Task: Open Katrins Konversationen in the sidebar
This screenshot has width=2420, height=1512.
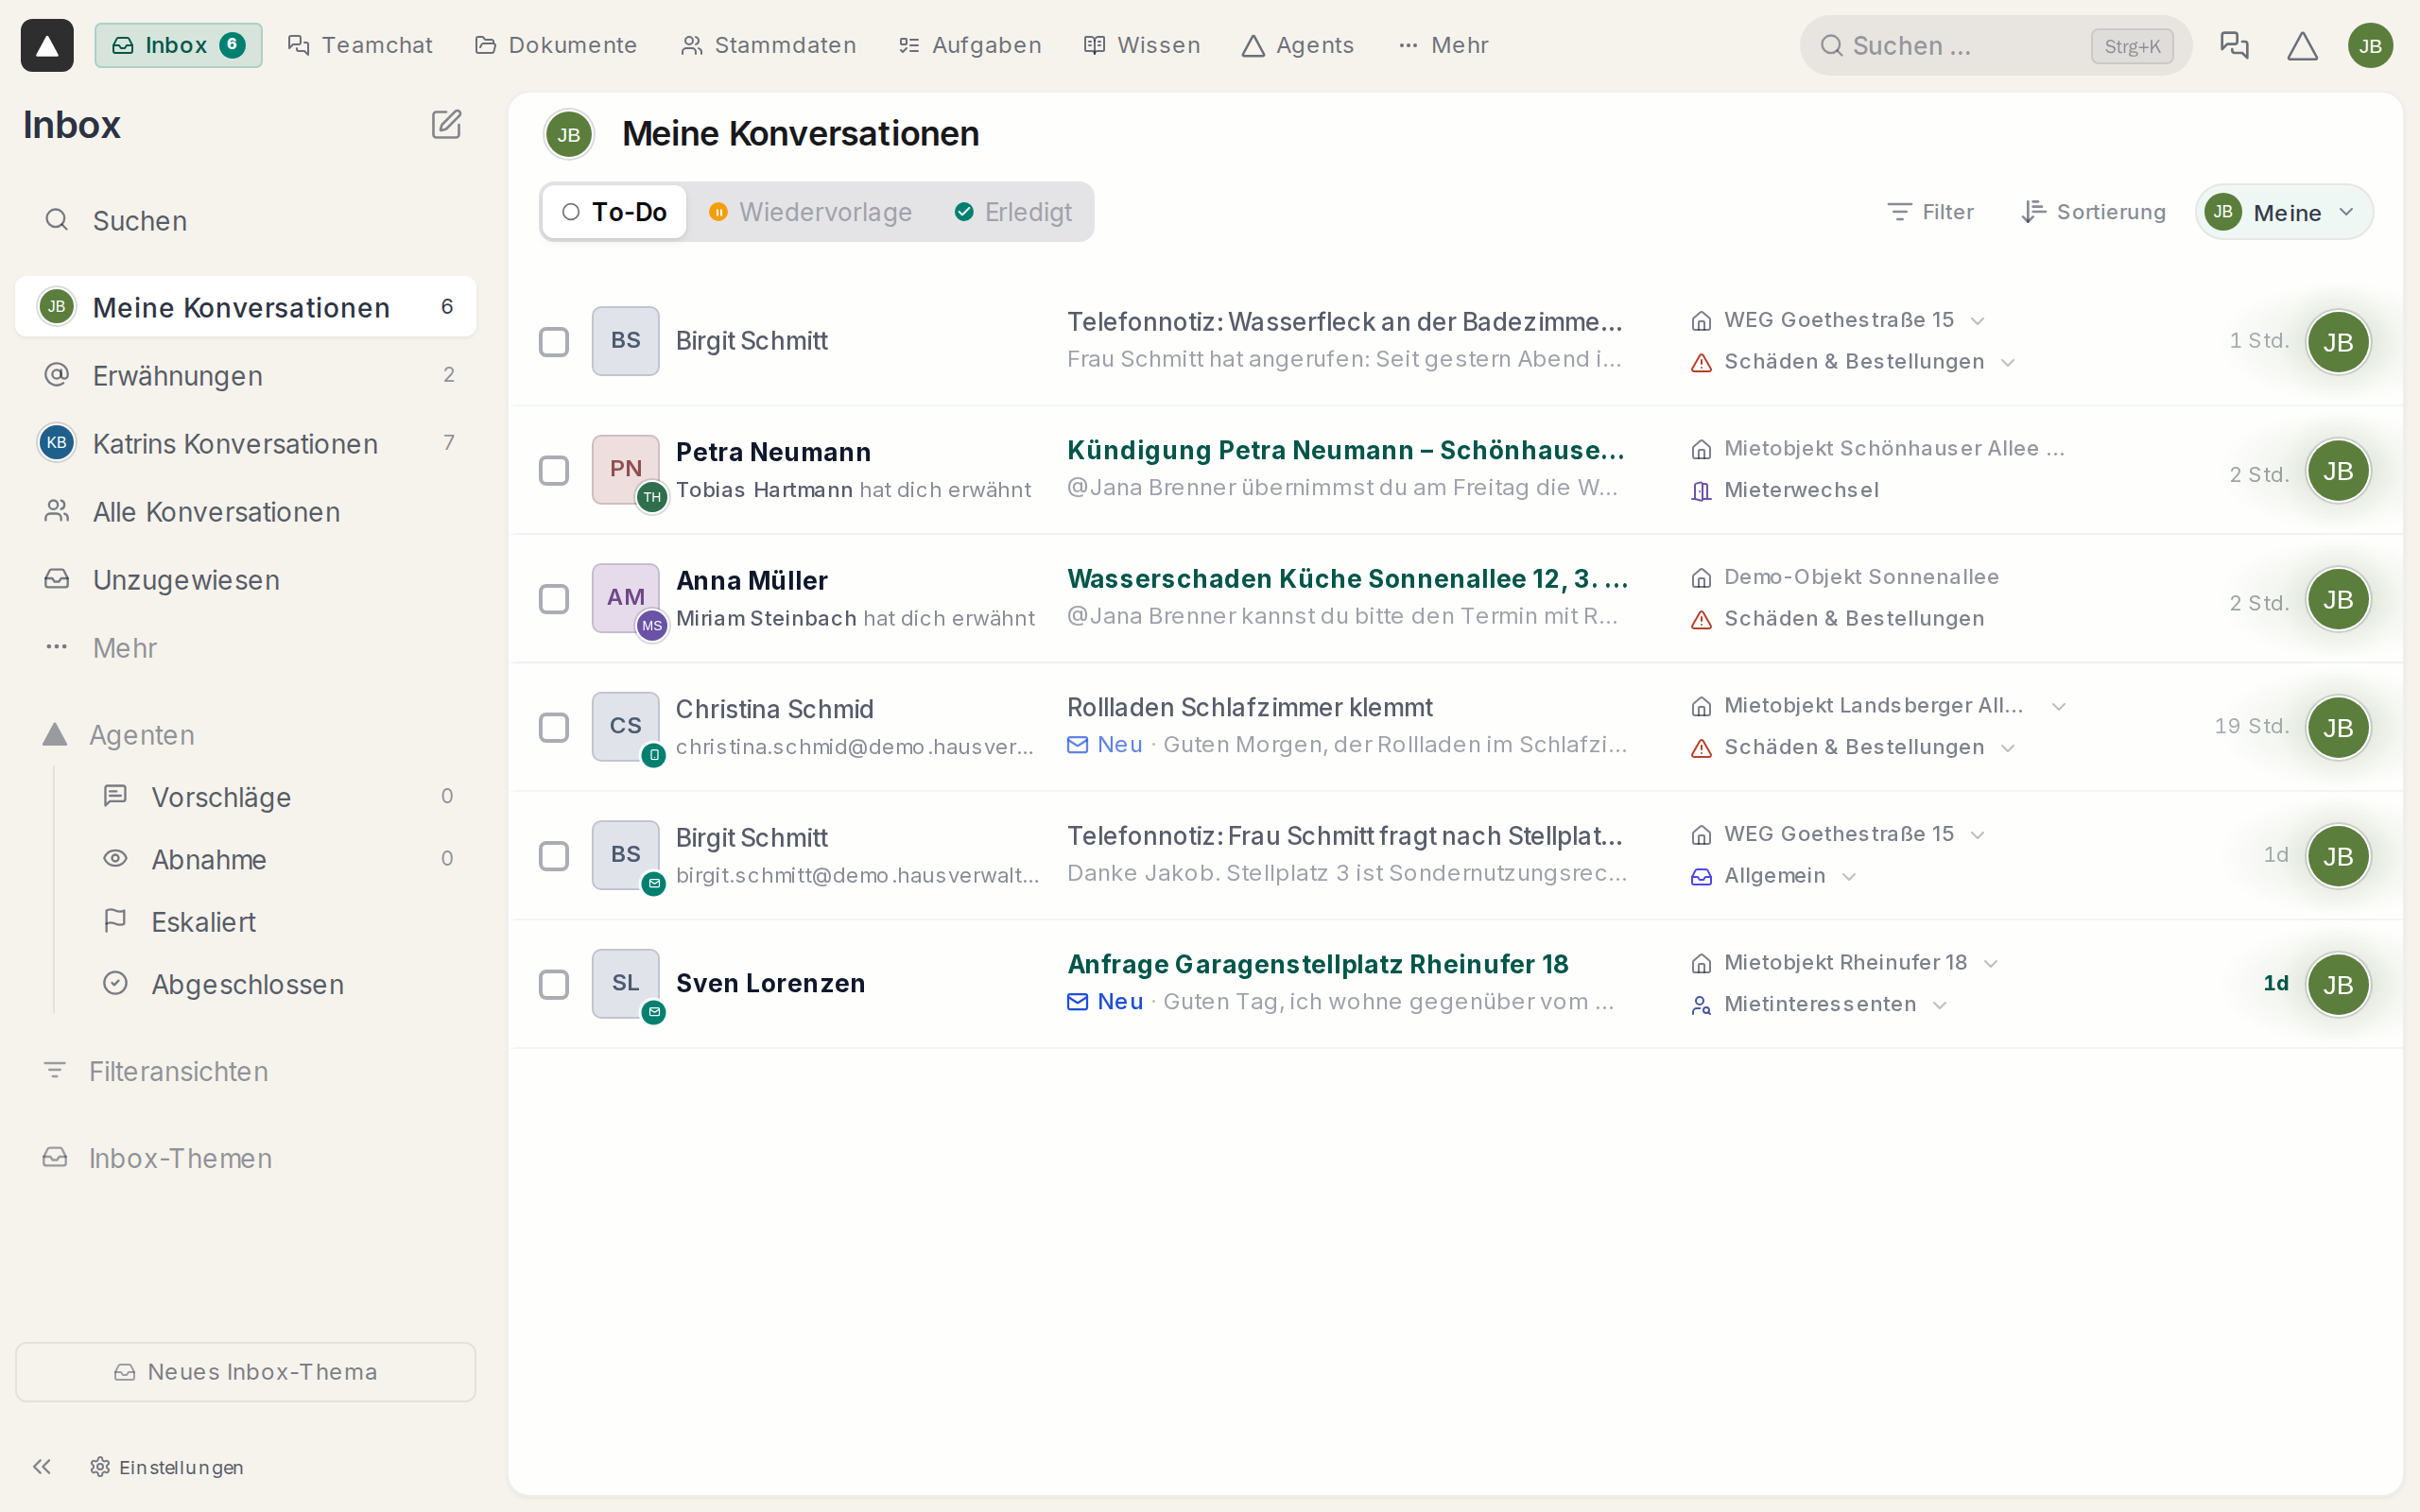Action: [x=246, y=443]
